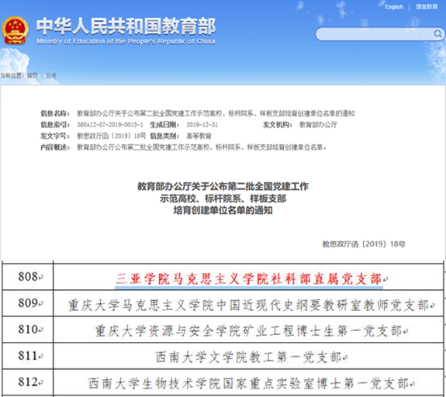Click the 高等教育 information category value
The height and width of the screenshot is (397, 446).
199,136
